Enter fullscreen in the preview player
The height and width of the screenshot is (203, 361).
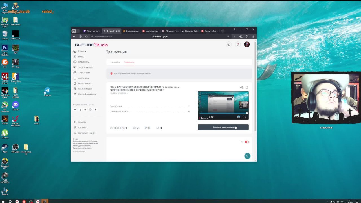point(244,117)
